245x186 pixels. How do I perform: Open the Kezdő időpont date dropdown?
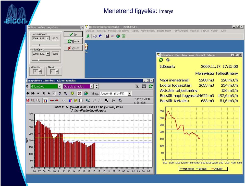[x=48, y=38]
